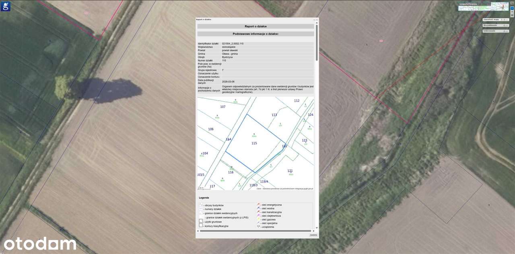Click the horizontal scrollbar in report dialog
This screenshot has height=254, width=515.
255,231
